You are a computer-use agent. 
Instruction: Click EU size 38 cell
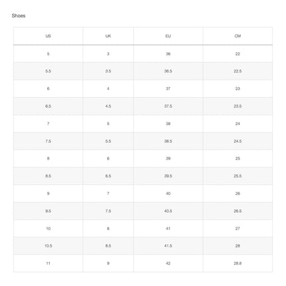coord(168,124)
